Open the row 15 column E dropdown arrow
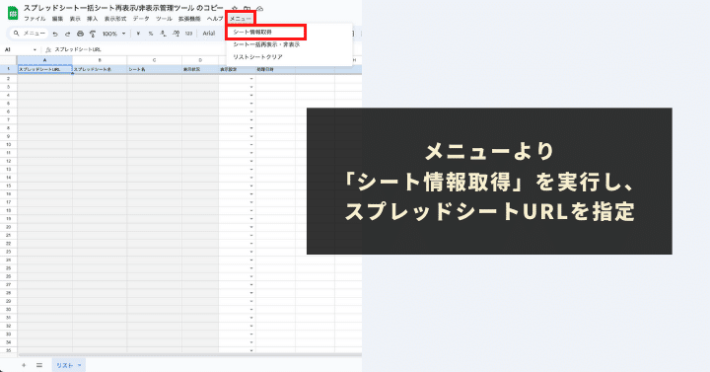 251,186
